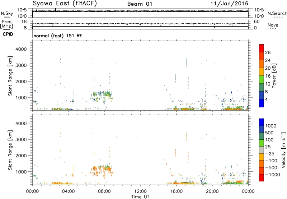The image size is (287, 199).
Task: Click the "12" value on the power colorbar
Action: point(268,84)
